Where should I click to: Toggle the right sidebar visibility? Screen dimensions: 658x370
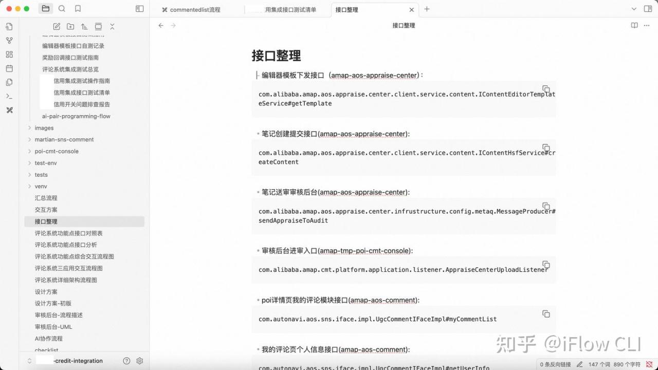click(x=648, y=9)
